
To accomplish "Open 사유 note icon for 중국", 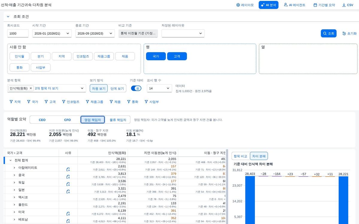I will click(x=68, y=177).
